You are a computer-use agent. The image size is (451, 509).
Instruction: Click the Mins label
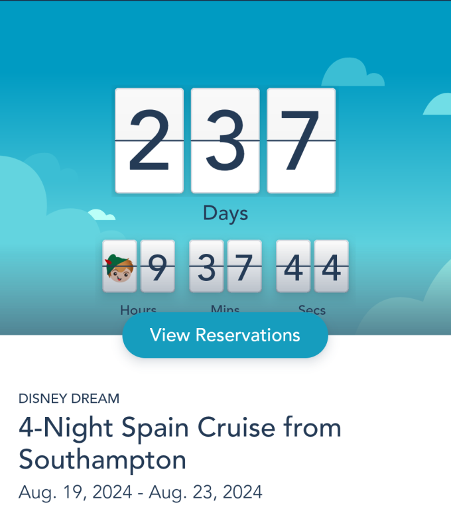pos(225,309)
